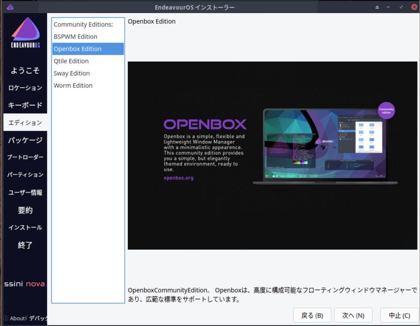Click the Openbox Edition heading text
This screenshot has height=326, width=420.
pos(152,21)
